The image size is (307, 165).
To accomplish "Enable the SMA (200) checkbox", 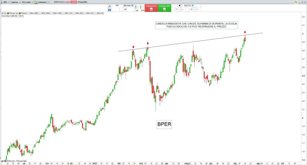I will click(40, 13).
